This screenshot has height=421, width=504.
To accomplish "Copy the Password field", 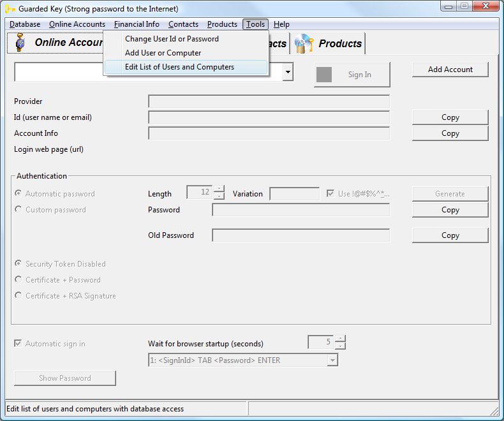I will [x=450, y=210].
